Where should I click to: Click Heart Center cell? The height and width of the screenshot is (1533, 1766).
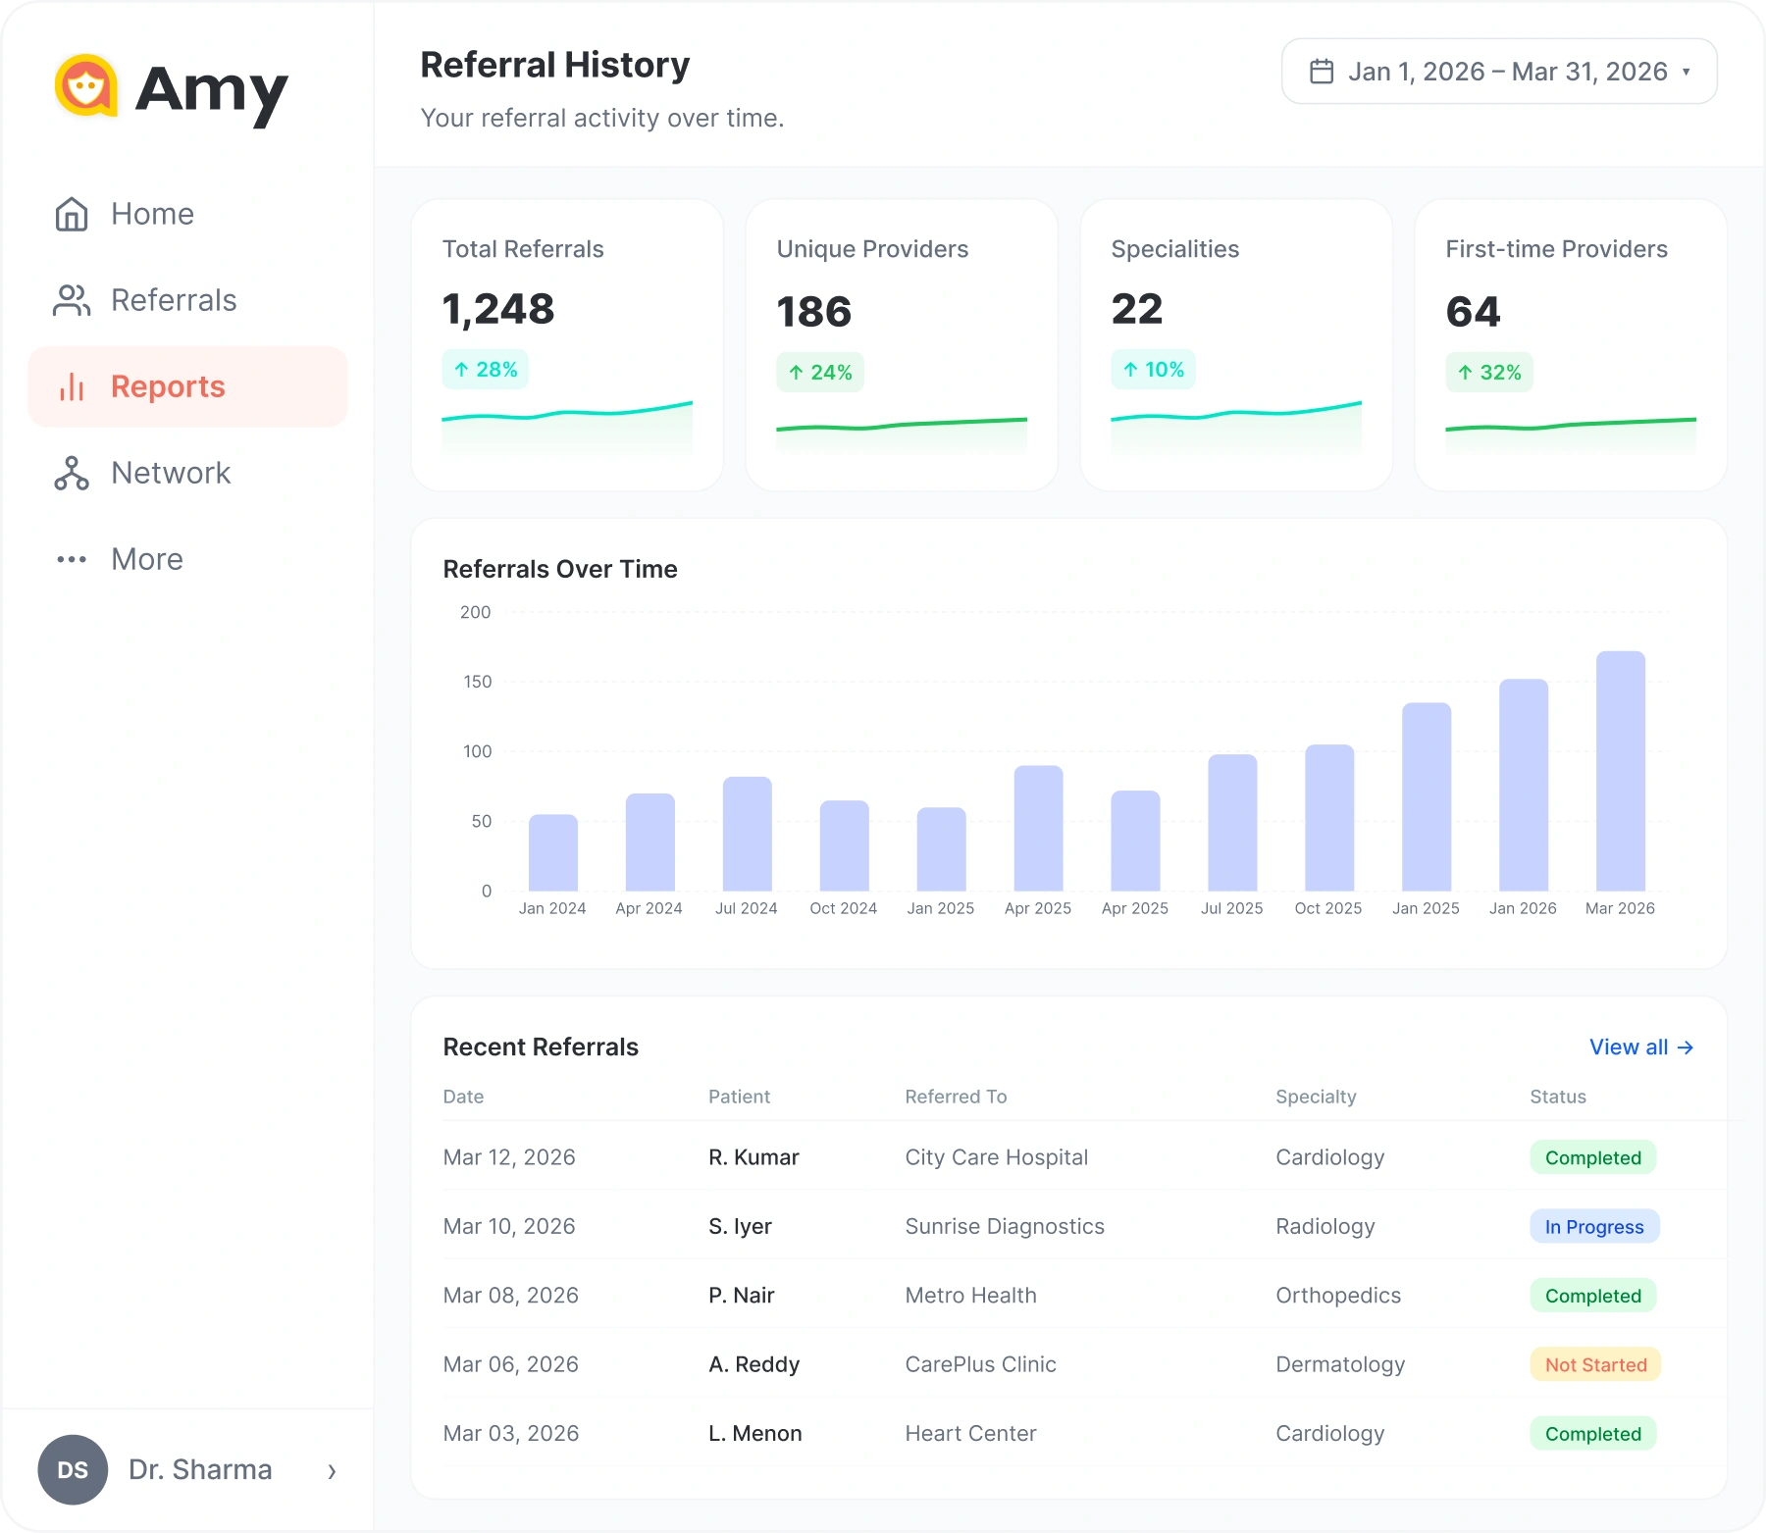(971, 1434)
